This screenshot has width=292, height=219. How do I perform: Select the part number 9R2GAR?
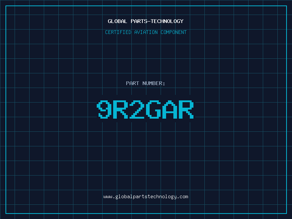(x=145, y=109)
